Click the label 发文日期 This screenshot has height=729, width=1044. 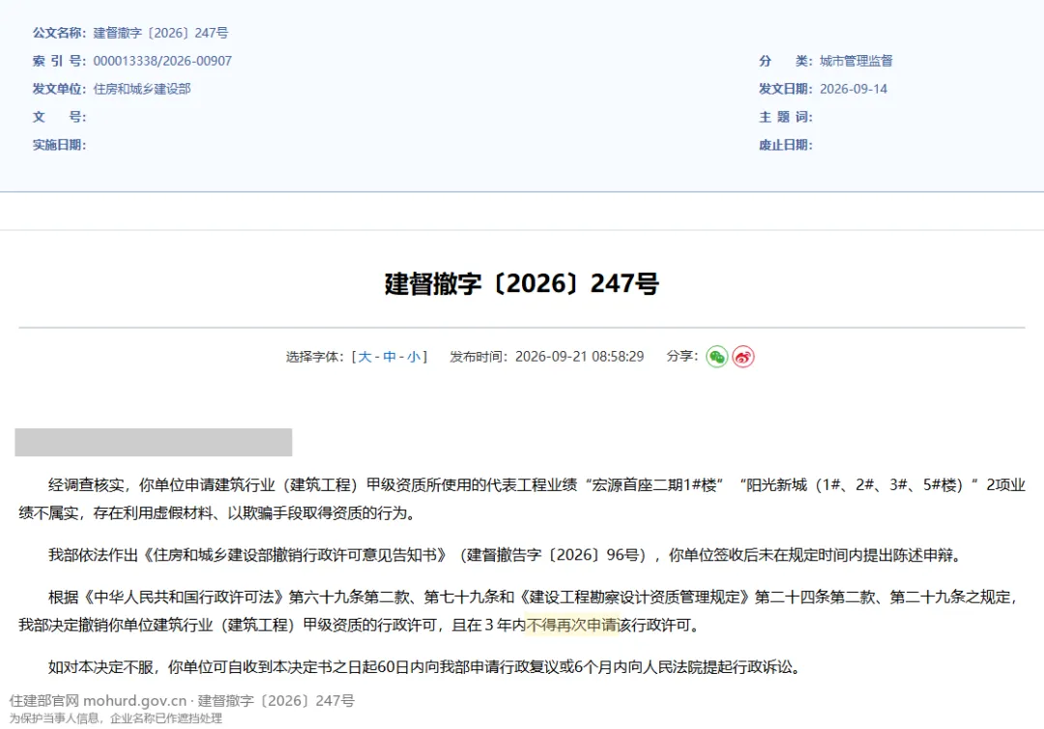click(x=786, y=89)
